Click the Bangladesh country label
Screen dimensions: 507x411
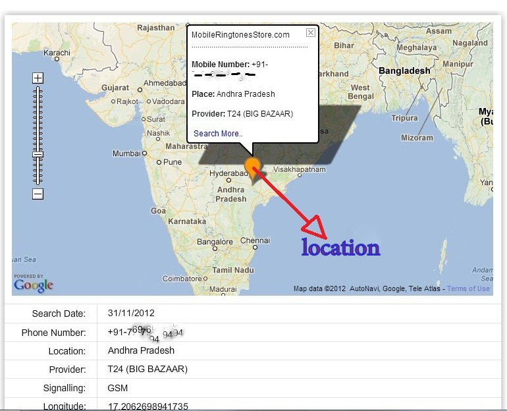pos(404,70)
